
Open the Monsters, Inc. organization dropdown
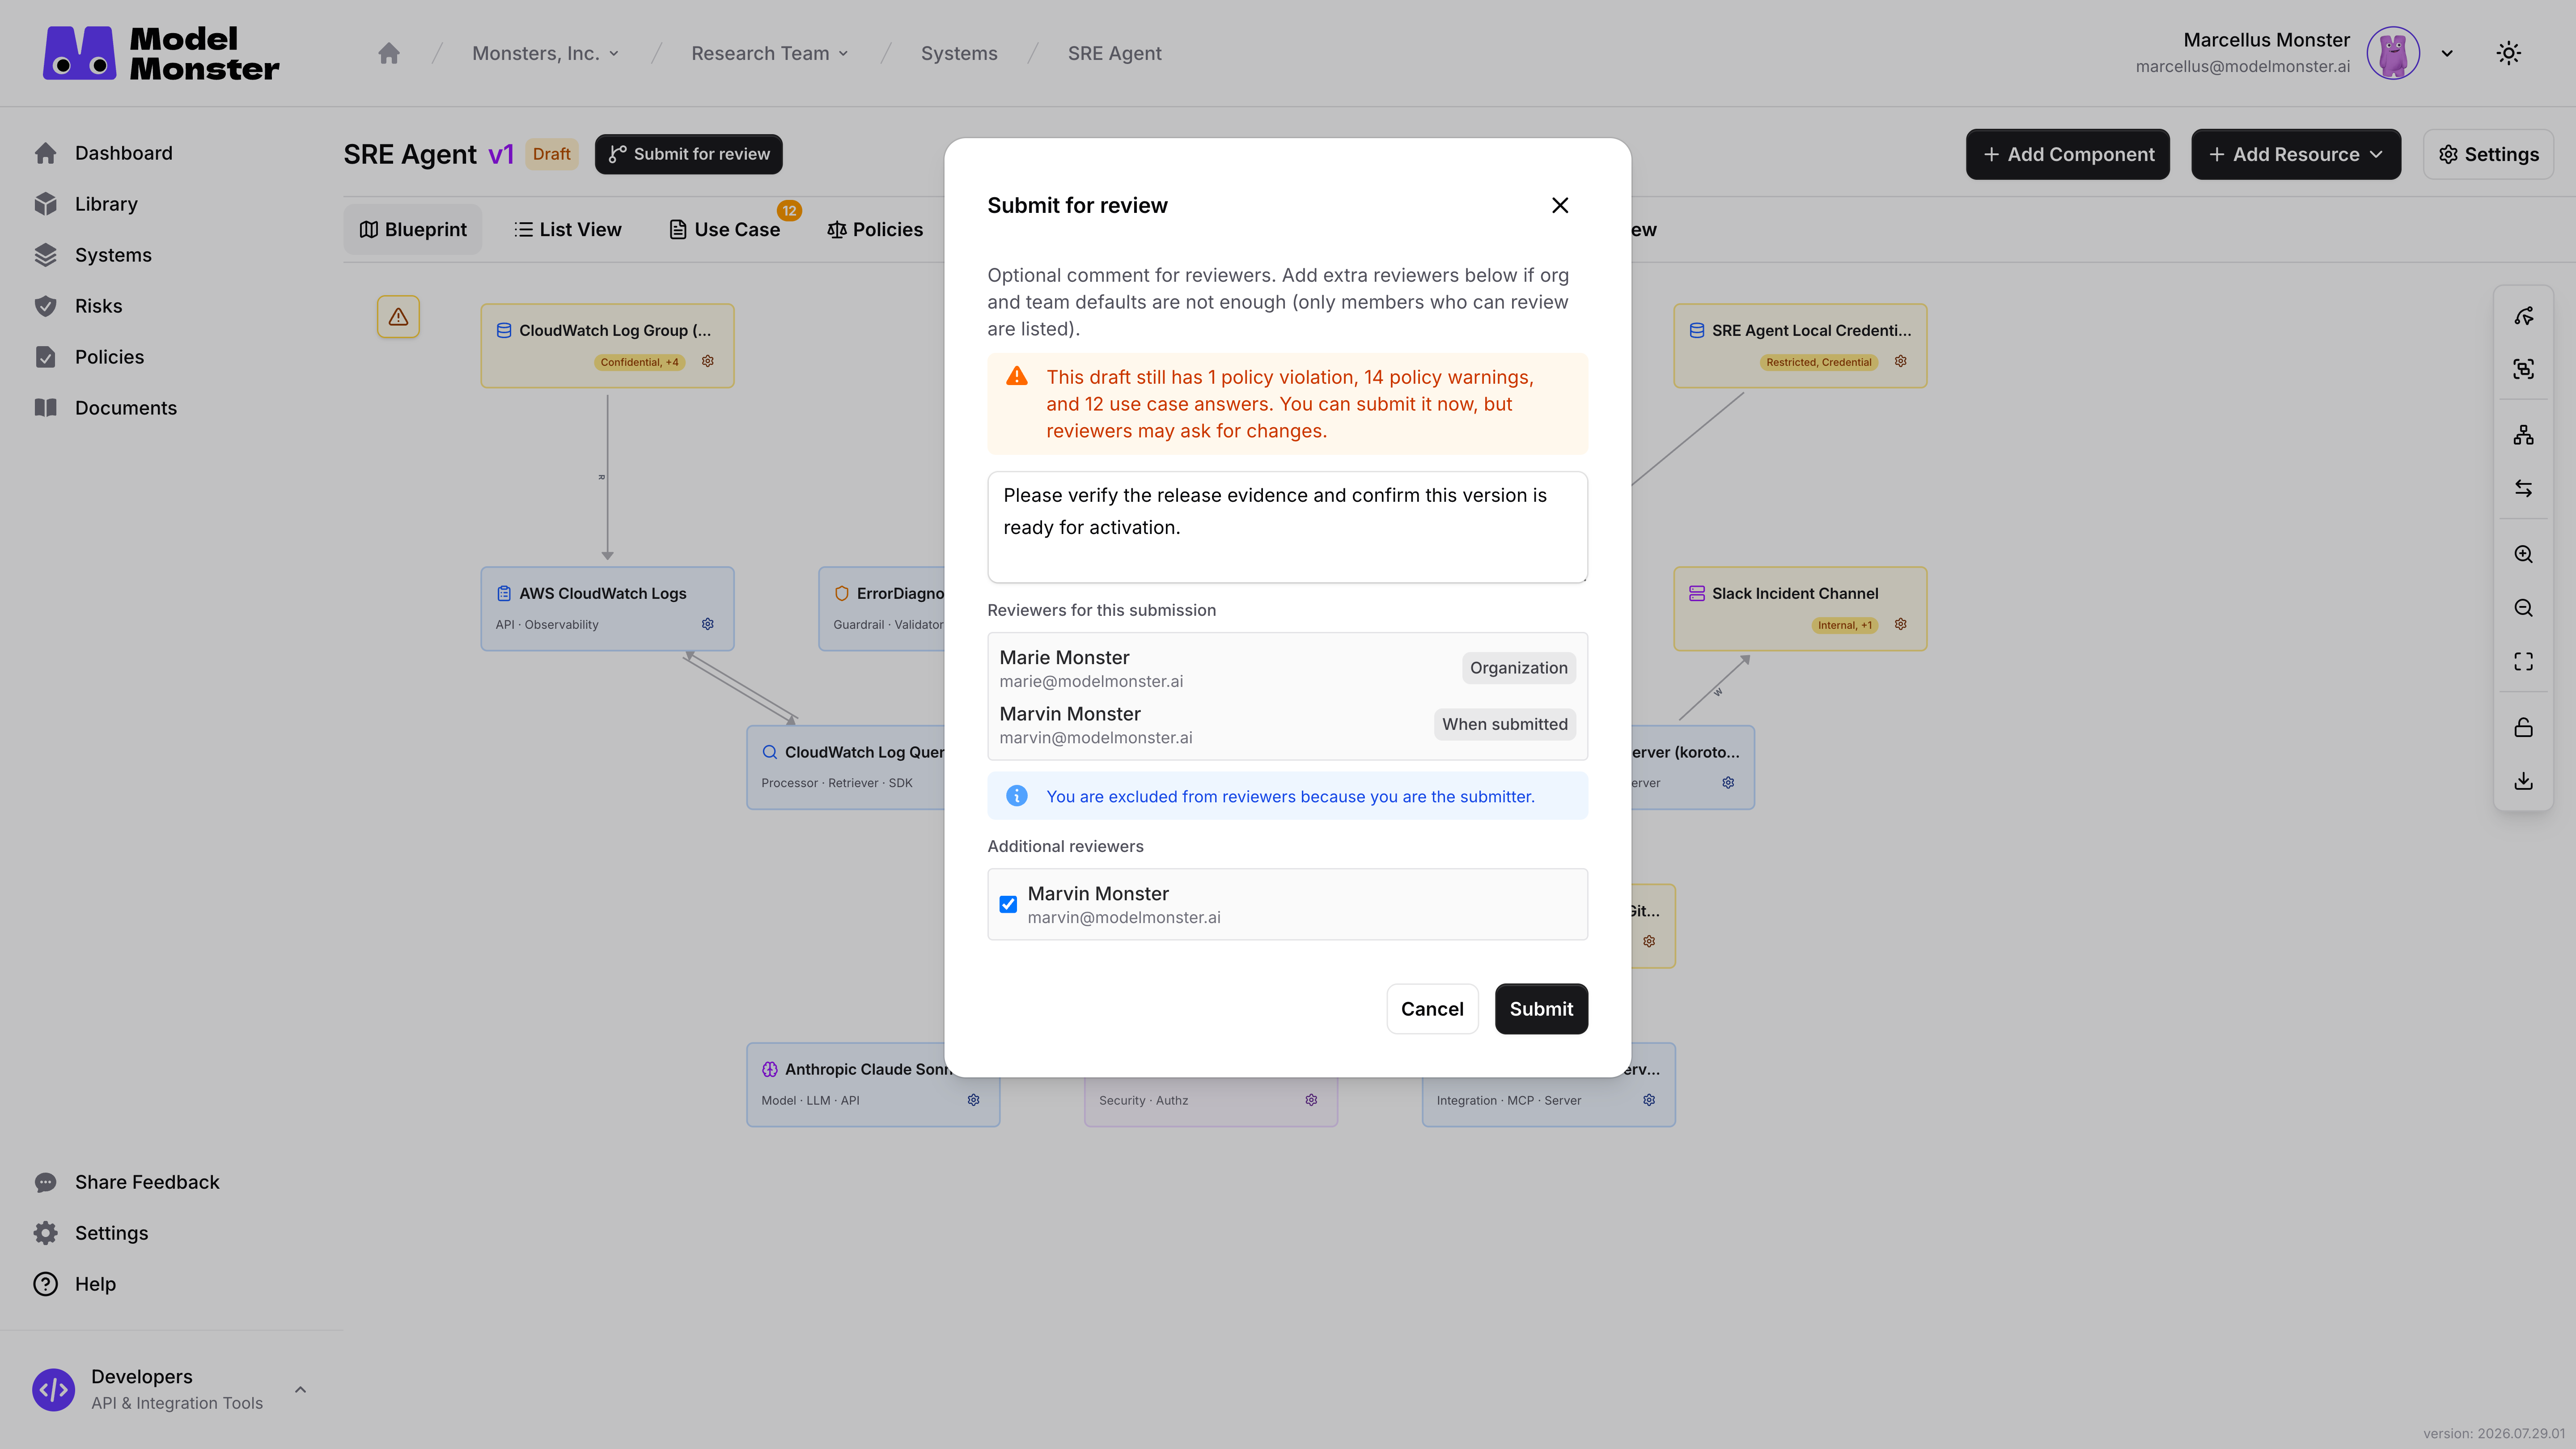coord(546,53)
